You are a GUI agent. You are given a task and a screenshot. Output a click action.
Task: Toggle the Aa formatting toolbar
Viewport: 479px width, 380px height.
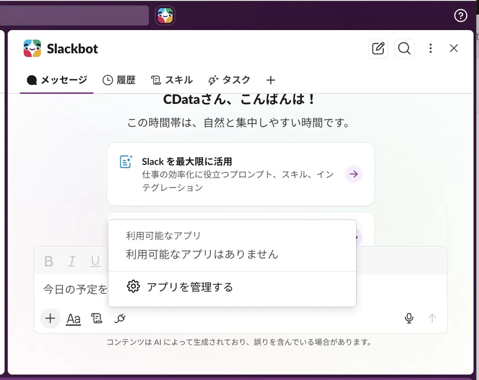point(74,319)
